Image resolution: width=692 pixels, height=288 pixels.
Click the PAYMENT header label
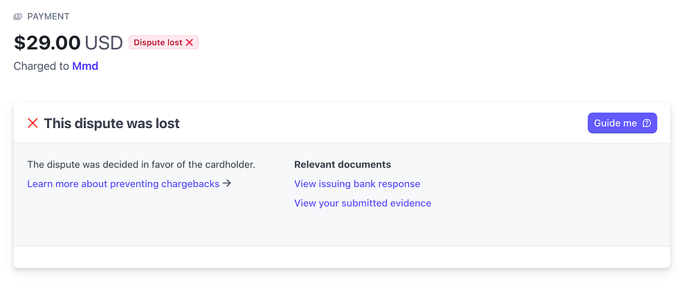[x=48, y=17]
